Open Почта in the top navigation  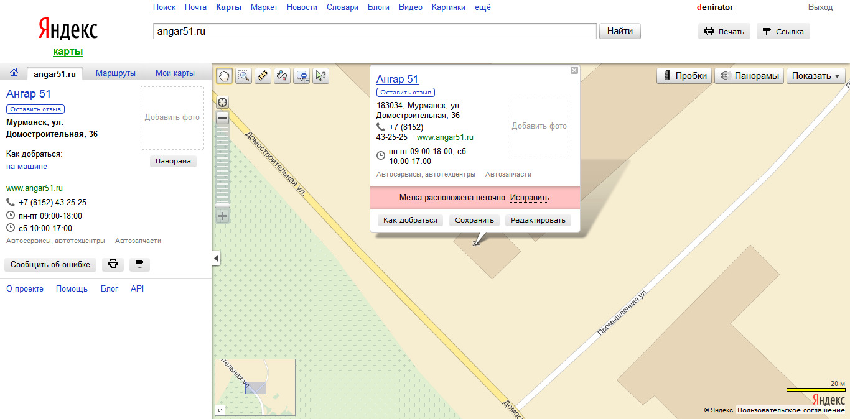pos(196,7)
